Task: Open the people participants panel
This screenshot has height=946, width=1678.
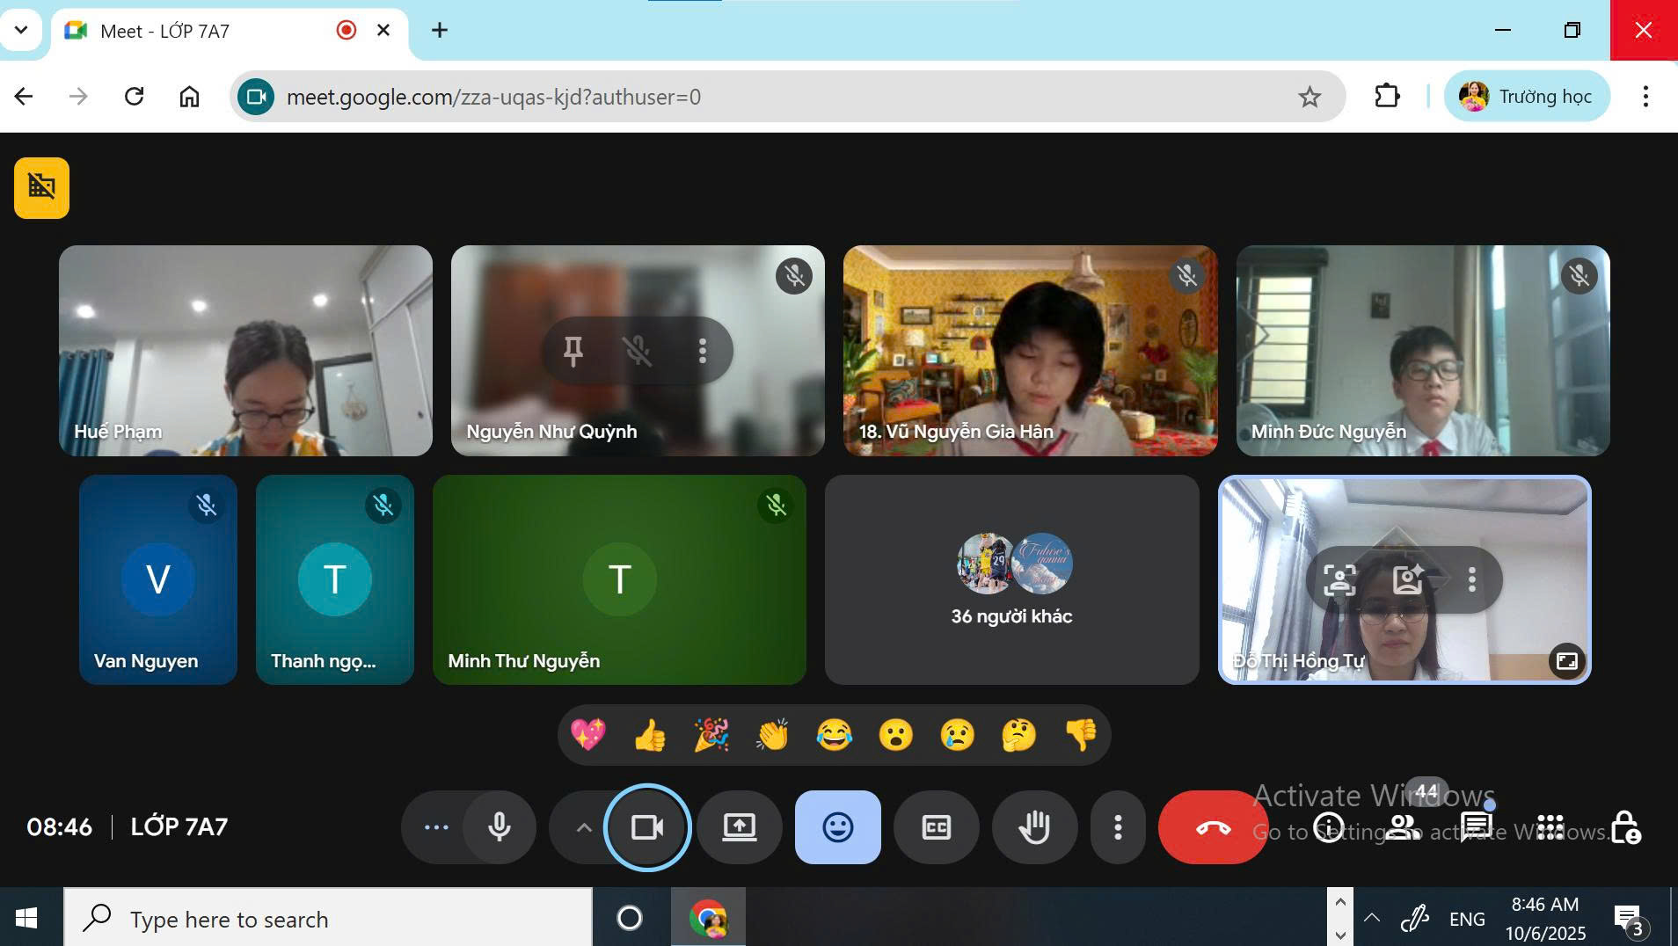Action: 1403,827
